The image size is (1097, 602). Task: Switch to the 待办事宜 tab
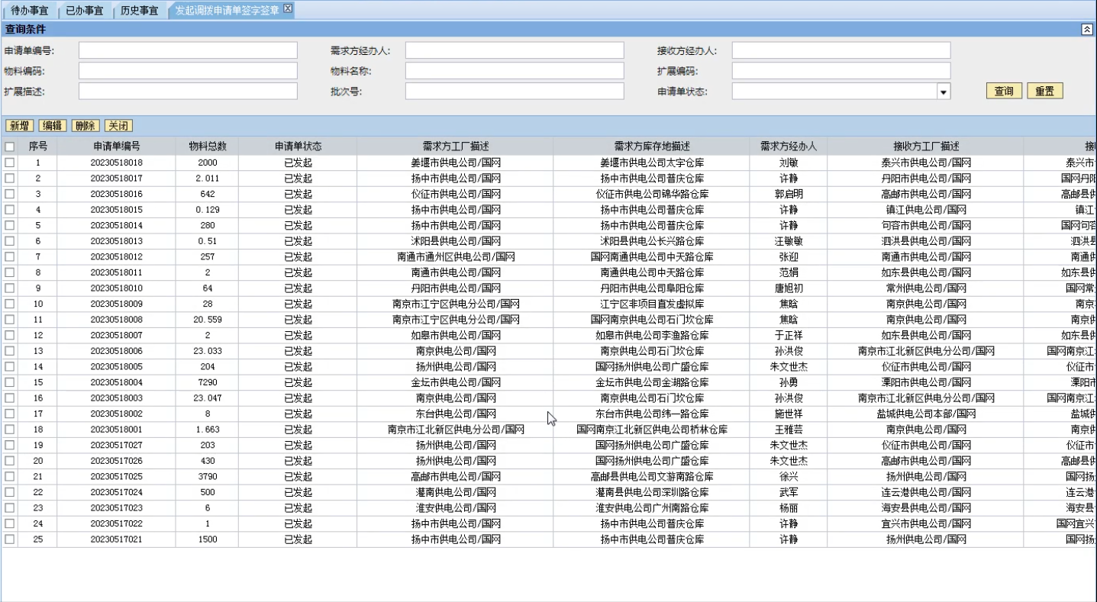click(x=30, y=11)
